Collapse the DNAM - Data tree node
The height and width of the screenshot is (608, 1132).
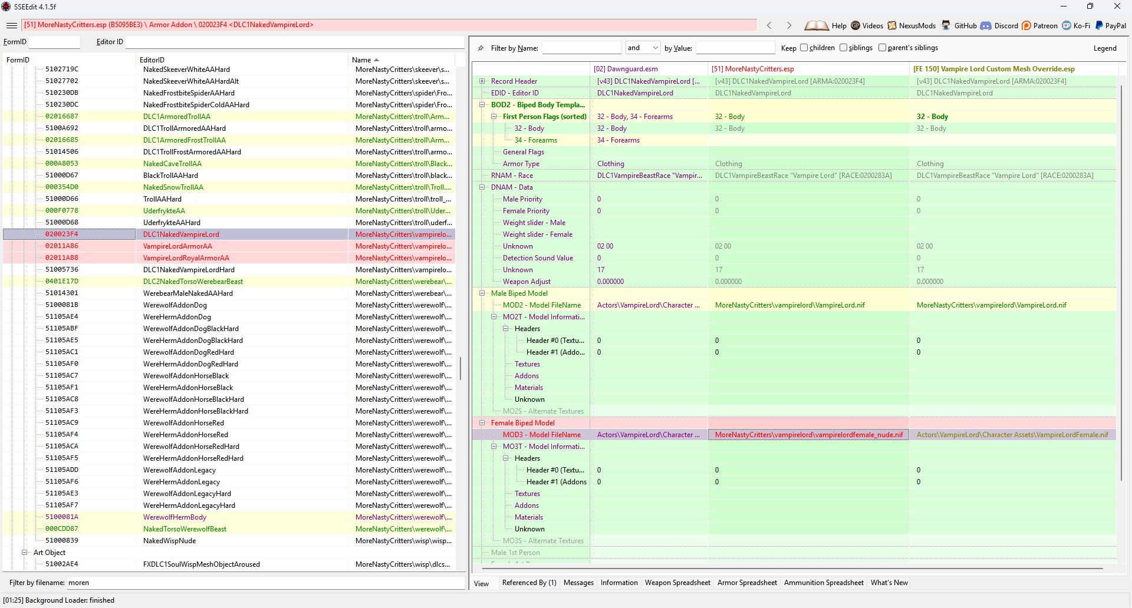tap(482, 187)
